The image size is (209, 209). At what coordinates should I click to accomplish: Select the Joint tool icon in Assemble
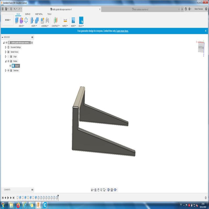coord(47,20)
